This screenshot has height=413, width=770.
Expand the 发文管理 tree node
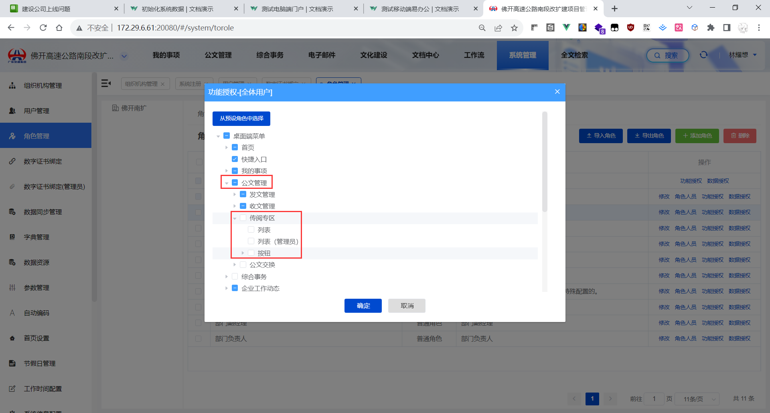[x=235, y=194]
